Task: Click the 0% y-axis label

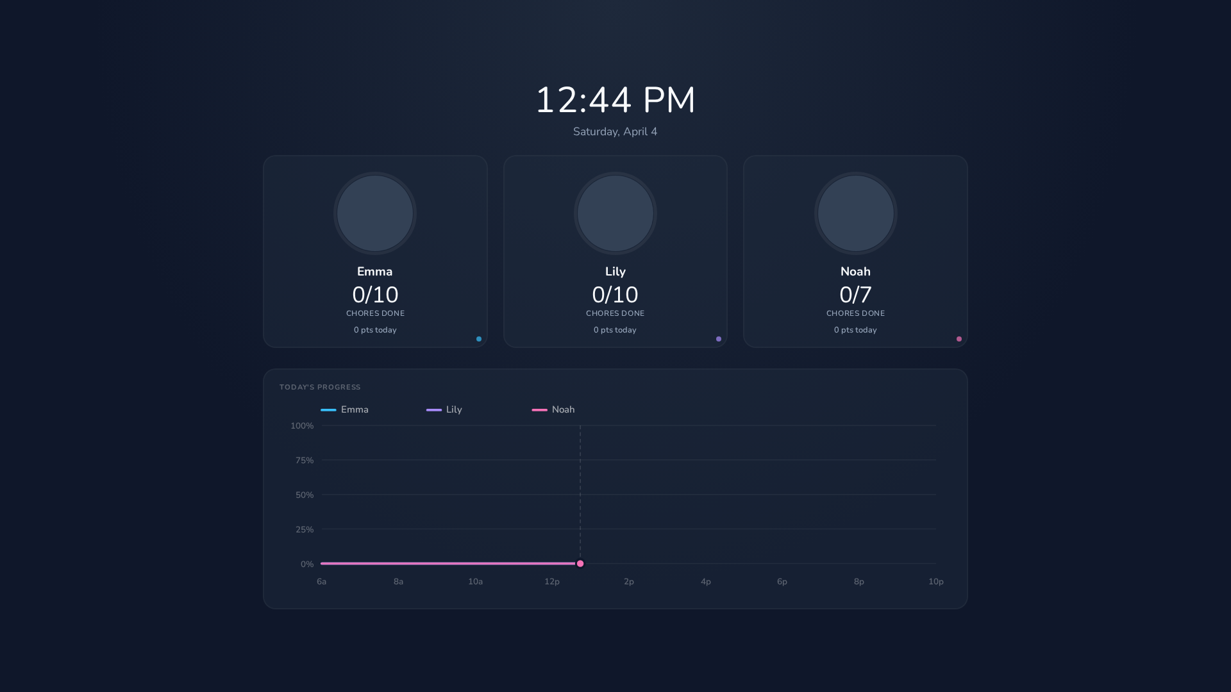Action: pos(307,564)
